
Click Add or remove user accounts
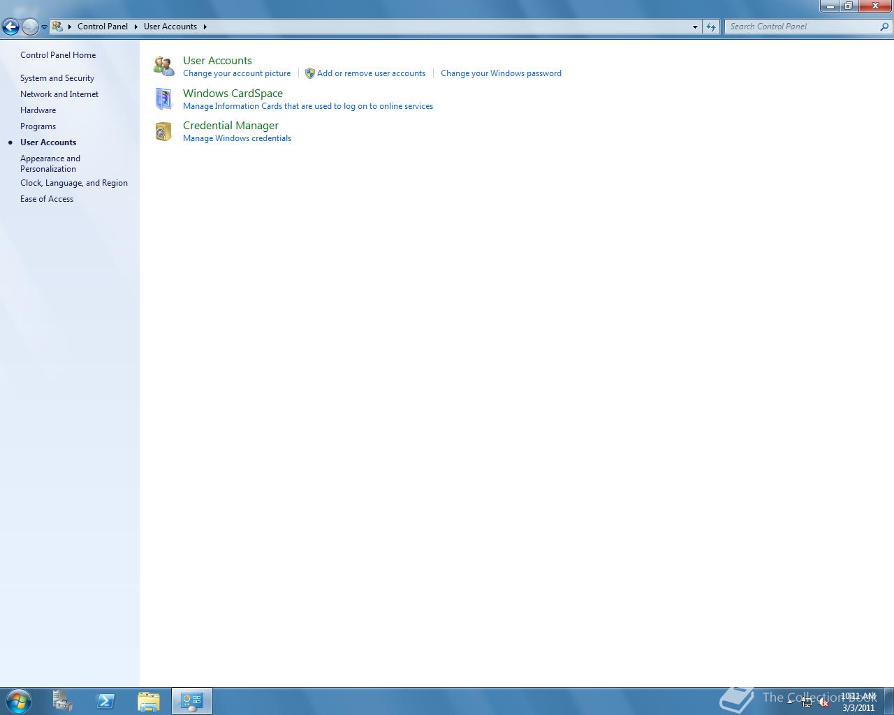(371, 73)
